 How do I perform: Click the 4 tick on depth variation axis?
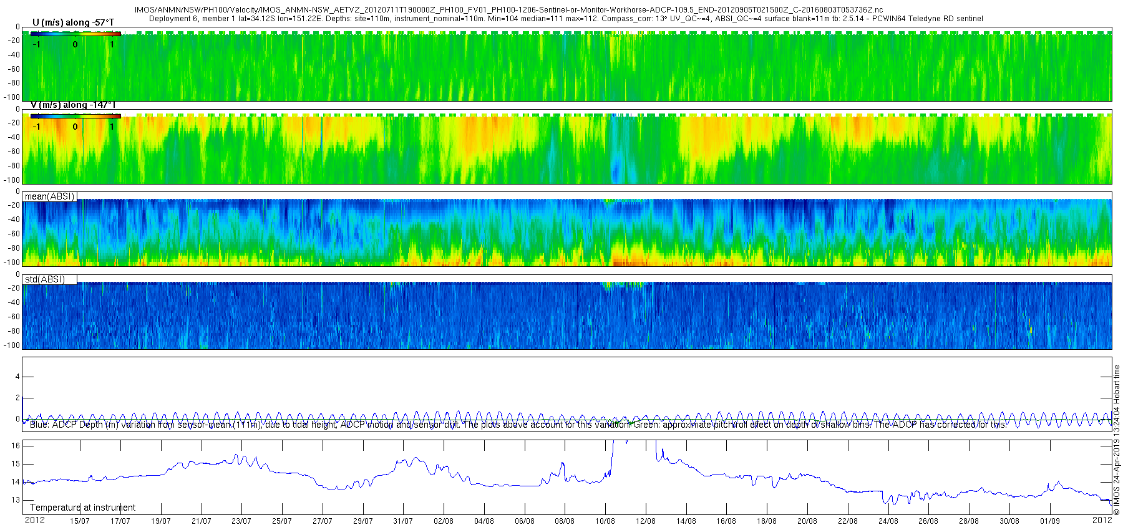tap(17, 377)
